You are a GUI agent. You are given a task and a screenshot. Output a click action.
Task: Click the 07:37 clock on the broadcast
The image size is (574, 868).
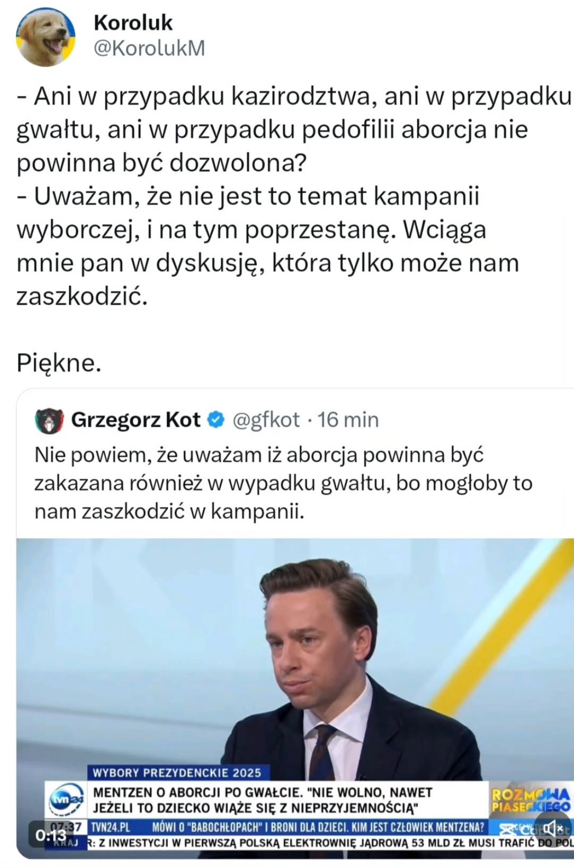72,827
